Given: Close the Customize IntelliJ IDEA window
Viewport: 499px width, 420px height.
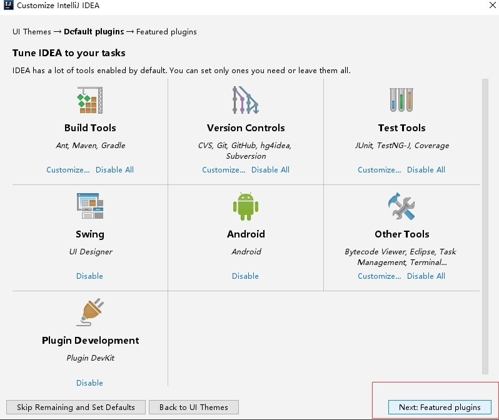Looking at the screenshot, I should click(492, 5).
